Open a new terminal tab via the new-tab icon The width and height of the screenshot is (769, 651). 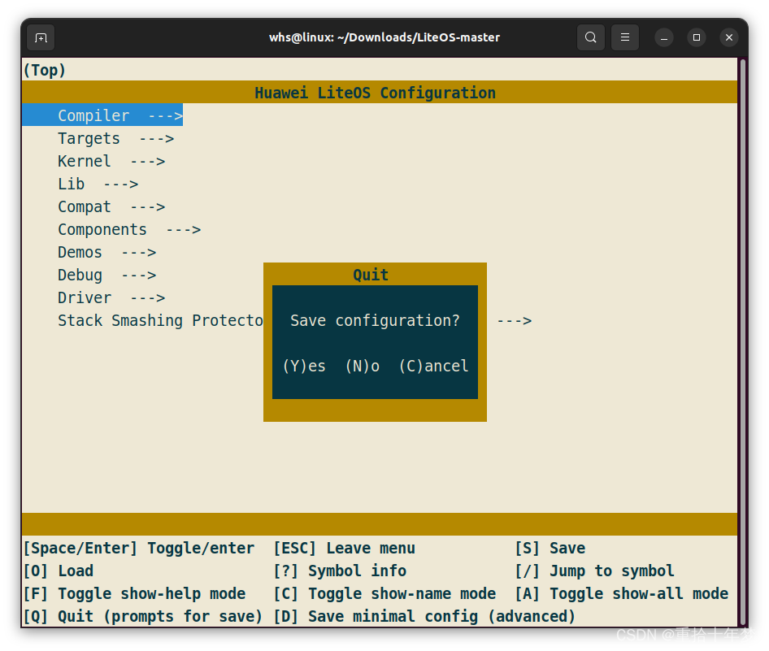coord(41,37)
